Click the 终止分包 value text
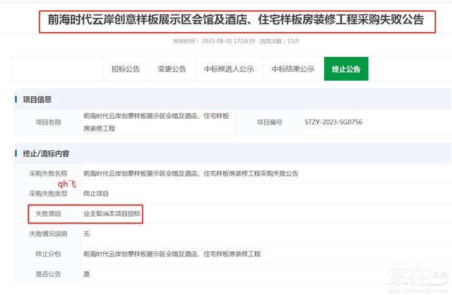The height and width of the screenshot is (295, 452). click(171, 254)
